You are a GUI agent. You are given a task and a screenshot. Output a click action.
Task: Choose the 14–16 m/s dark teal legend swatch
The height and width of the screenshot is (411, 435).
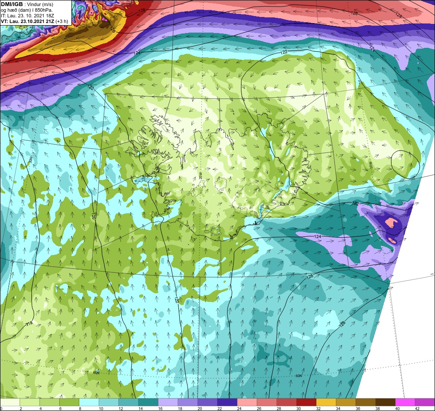point(148,402)
